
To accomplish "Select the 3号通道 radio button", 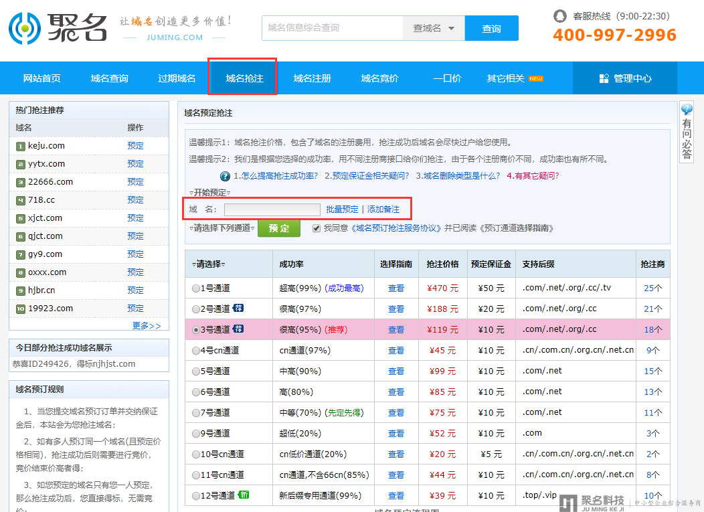I will pos(196,330).
